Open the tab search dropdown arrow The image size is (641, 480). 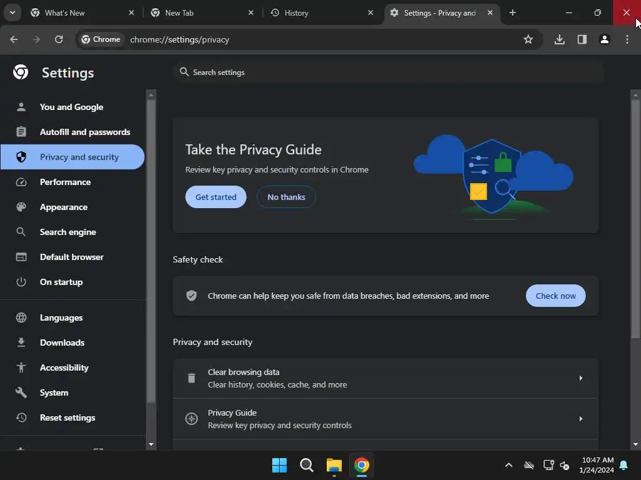pyautogui.click(x=13, y=12)
